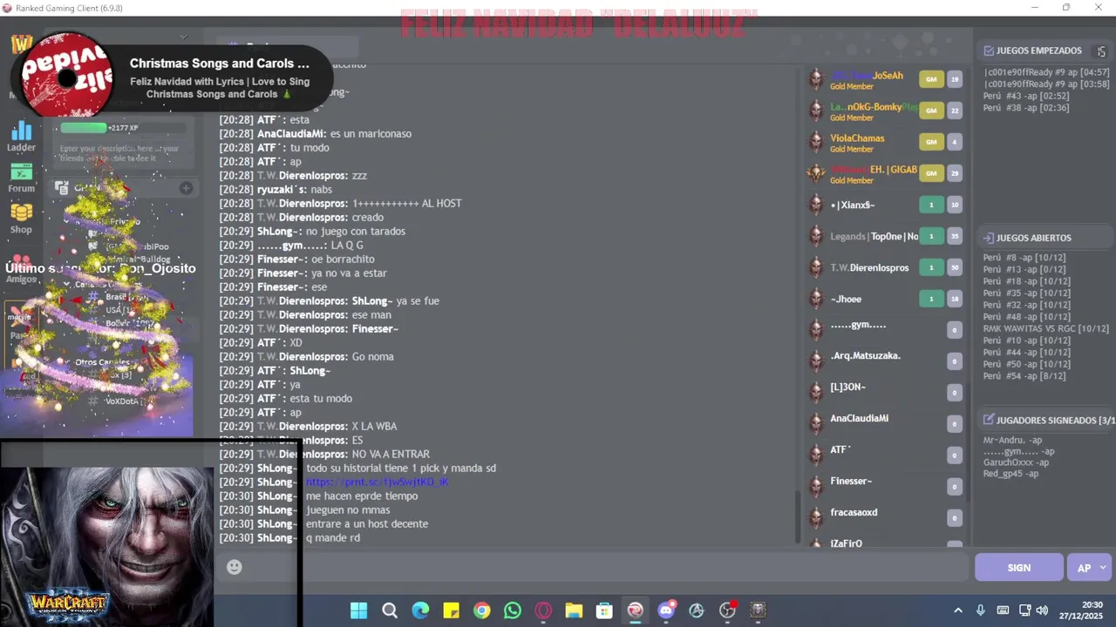Select RMK WAWITAS VS RGC game

(x=1045, y=329)
